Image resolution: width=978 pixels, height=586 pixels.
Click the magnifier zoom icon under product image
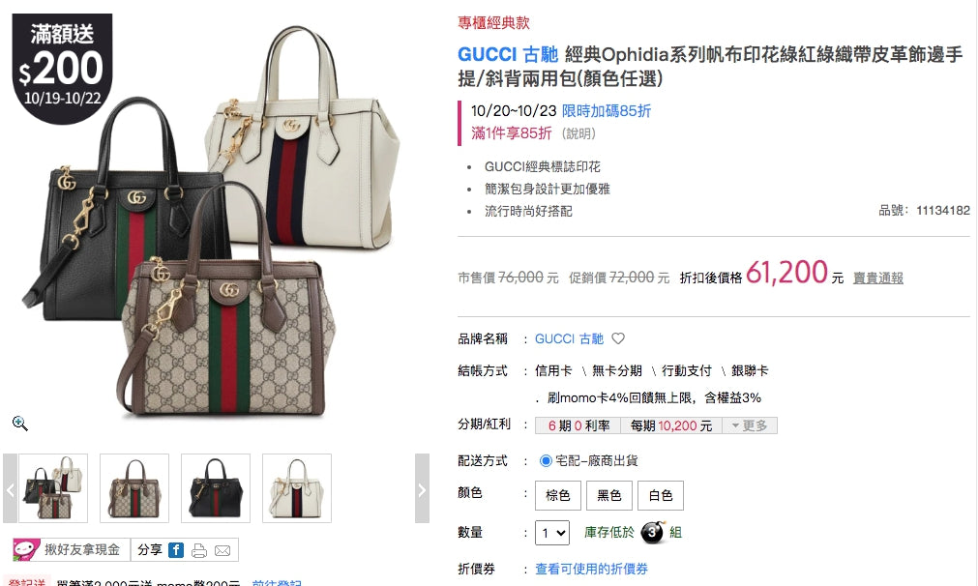[20, 424]
